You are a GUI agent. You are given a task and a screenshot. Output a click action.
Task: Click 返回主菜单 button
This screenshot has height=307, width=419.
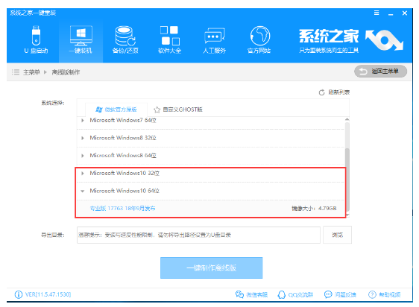[x=380, y=72]
